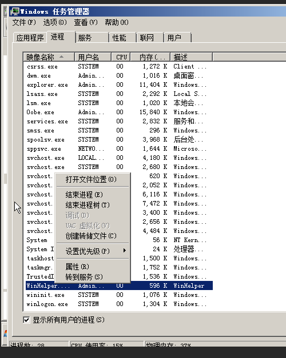Expand the 设置优先级 submenu arrow
Image resolution: width=286 pixels, height=358 pixels.
click(125, 251)
